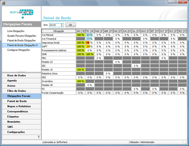Select Configurar Obrigações
The height and width of the screenshot is (146, 189).
[x=19, y=50]
